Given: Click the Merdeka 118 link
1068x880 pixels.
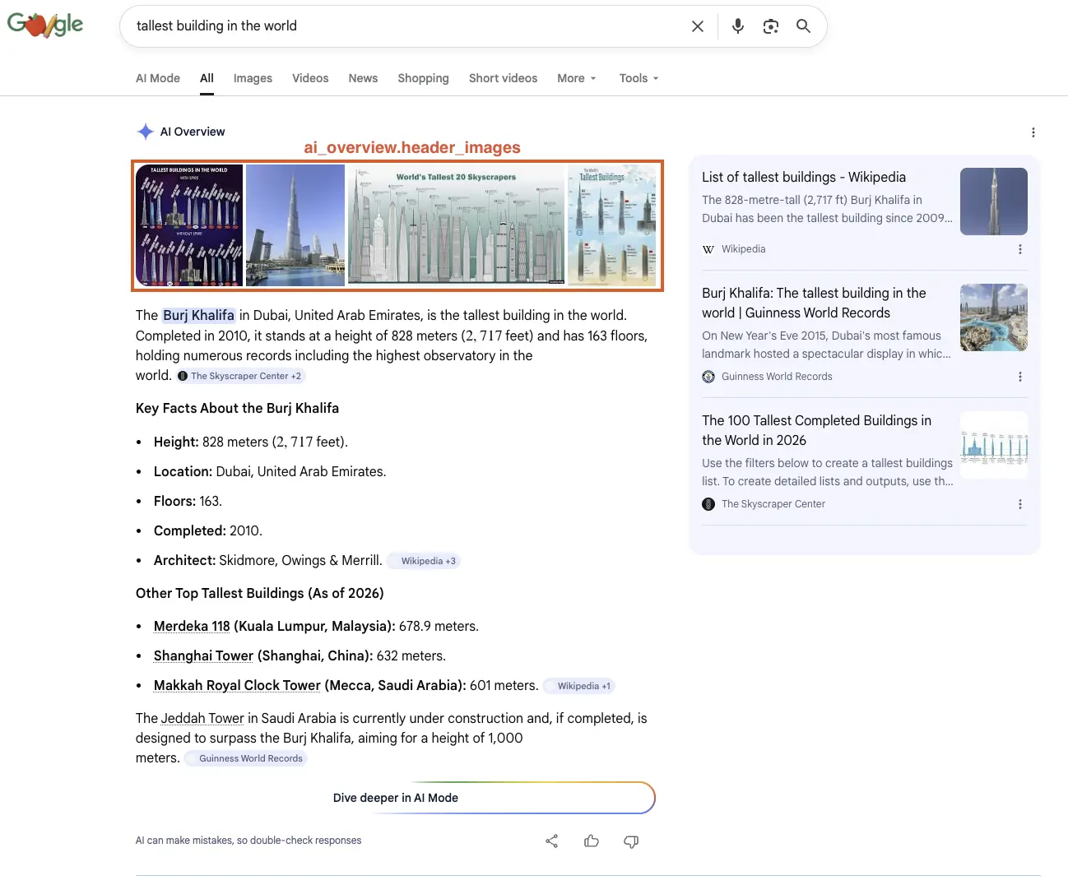Looking at the screenshot, I should click(x=192, y=626).
